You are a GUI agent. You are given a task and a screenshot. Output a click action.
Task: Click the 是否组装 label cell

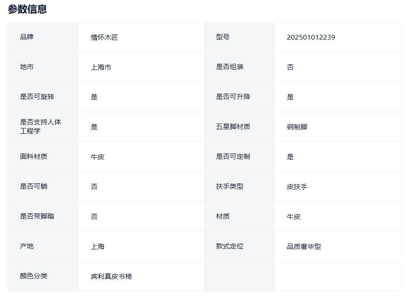(x=230, y=67)
